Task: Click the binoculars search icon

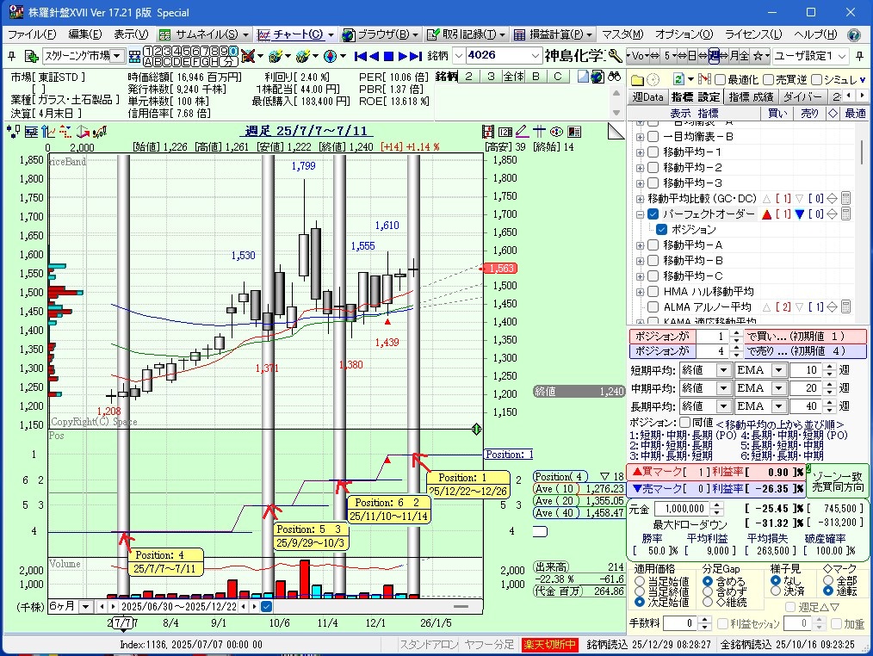Action: (615, 77)
